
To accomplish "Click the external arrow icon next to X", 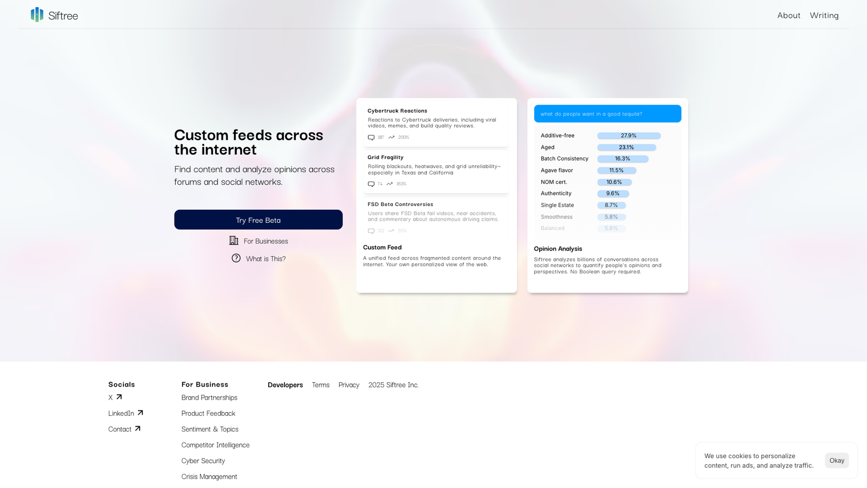I will (x=119, y=397).
